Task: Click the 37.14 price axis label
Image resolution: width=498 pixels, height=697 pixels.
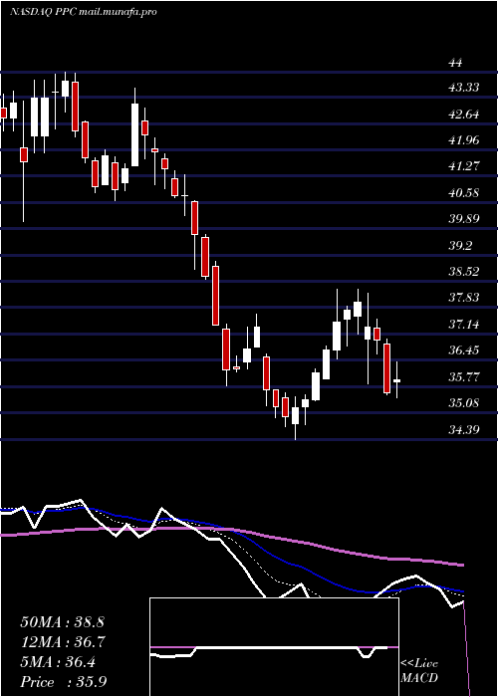Action: [x=464, y=324]
